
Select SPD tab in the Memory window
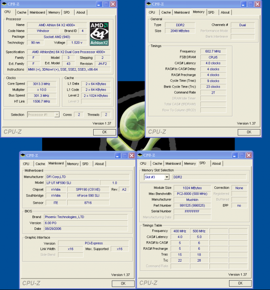[211, 12]
